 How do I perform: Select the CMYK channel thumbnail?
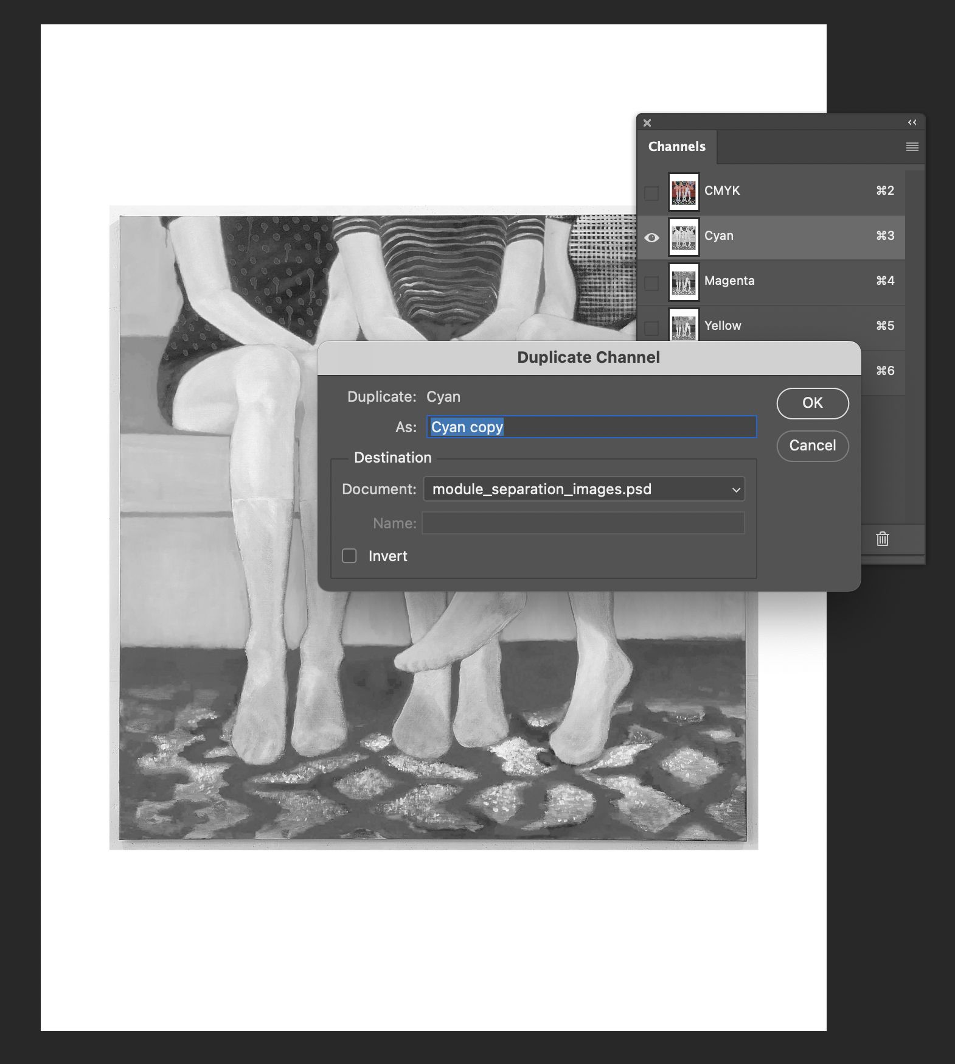pyautogui.click(x=684, y=192)
